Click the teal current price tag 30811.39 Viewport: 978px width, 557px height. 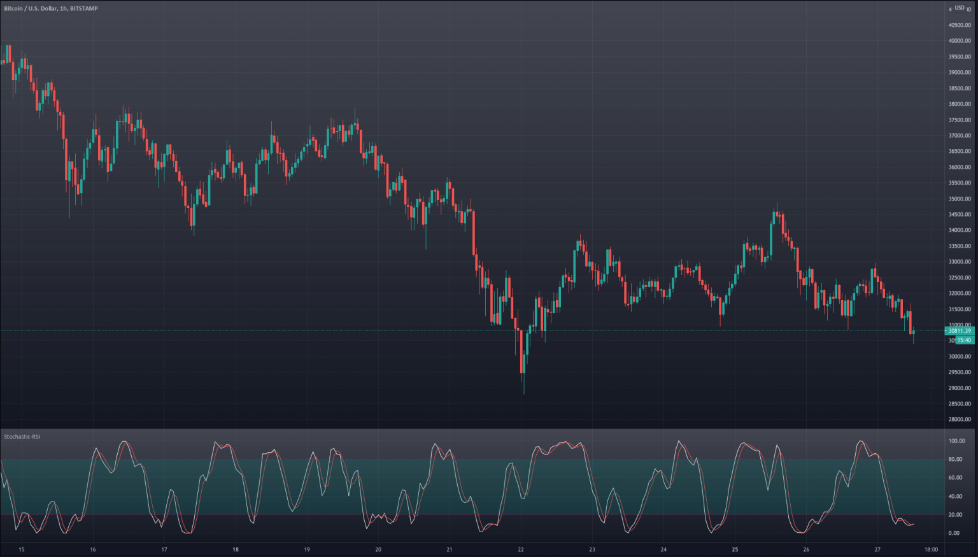click(960, 330)
